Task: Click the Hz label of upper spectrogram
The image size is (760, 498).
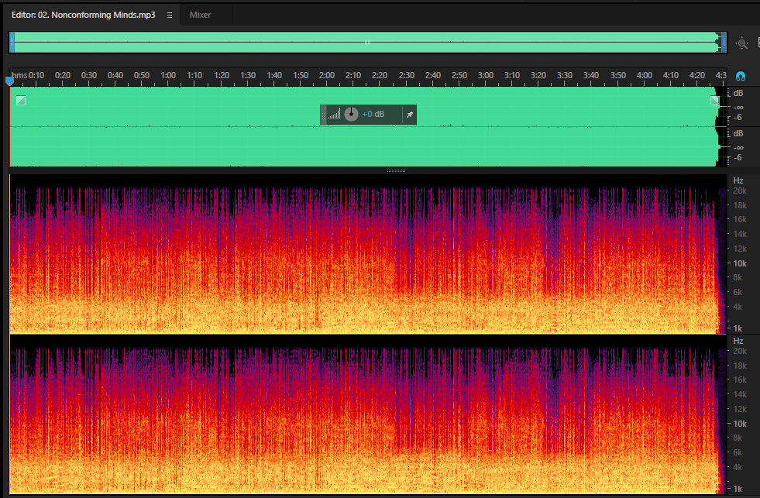Action: click(x=738, y=180)
